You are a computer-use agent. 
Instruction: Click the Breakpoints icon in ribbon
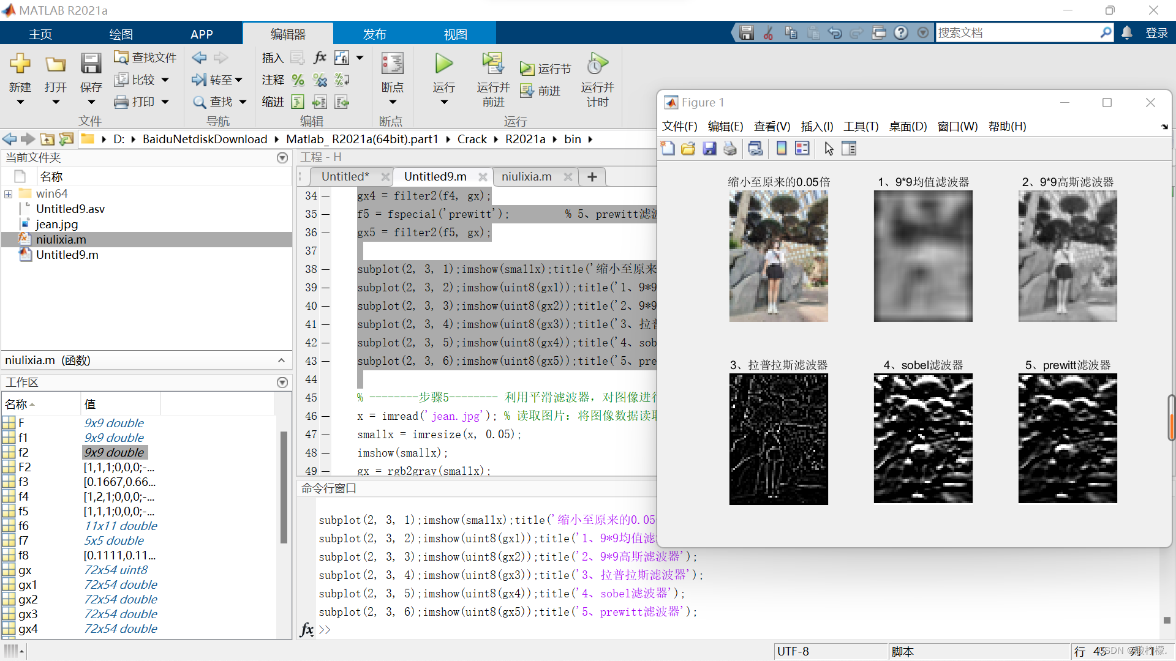pyautogui.click(x=392, y=64)
